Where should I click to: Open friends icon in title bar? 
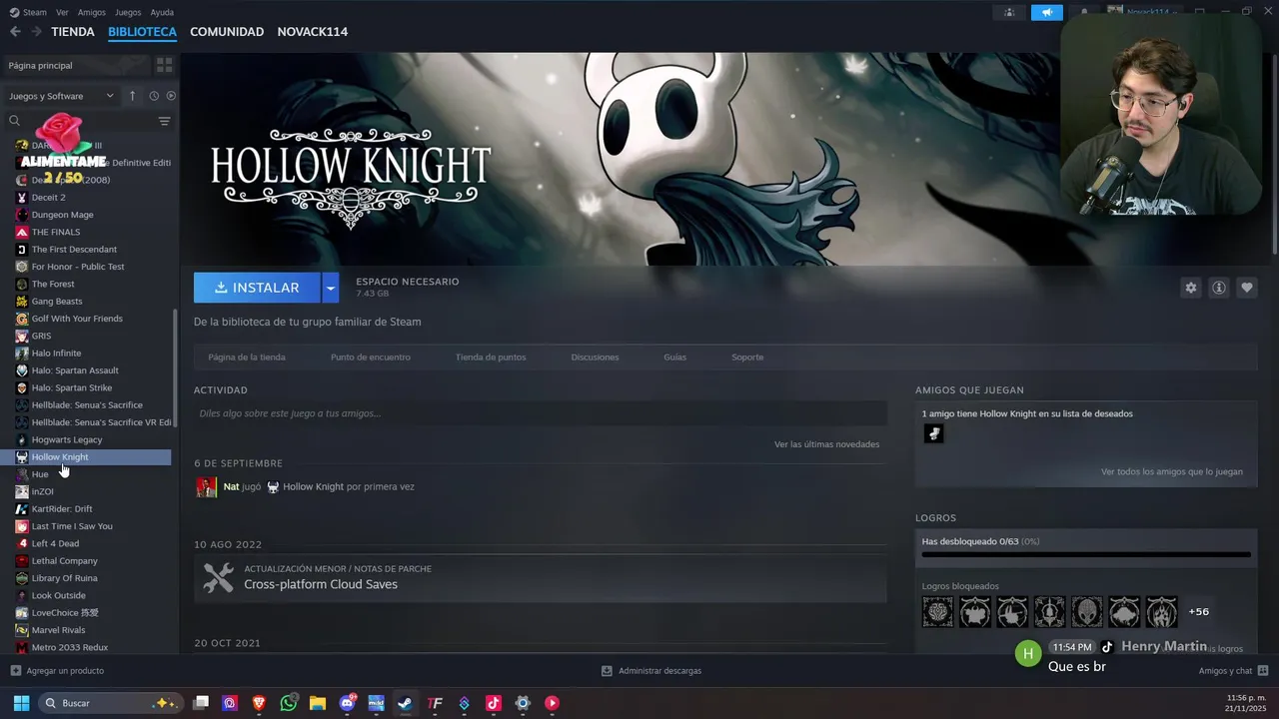pos(1009,12)
